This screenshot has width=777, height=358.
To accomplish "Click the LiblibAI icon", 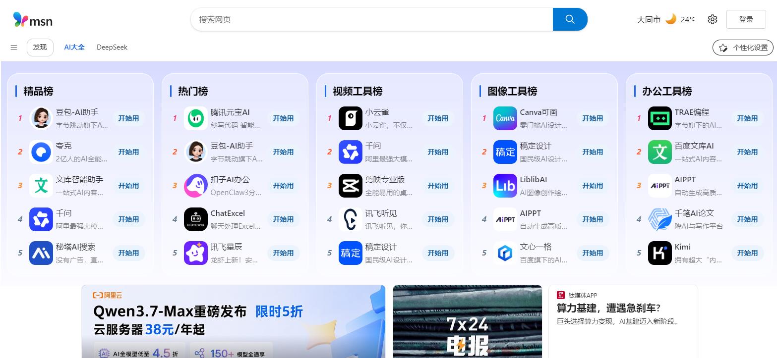I will [x=505, y=186].
